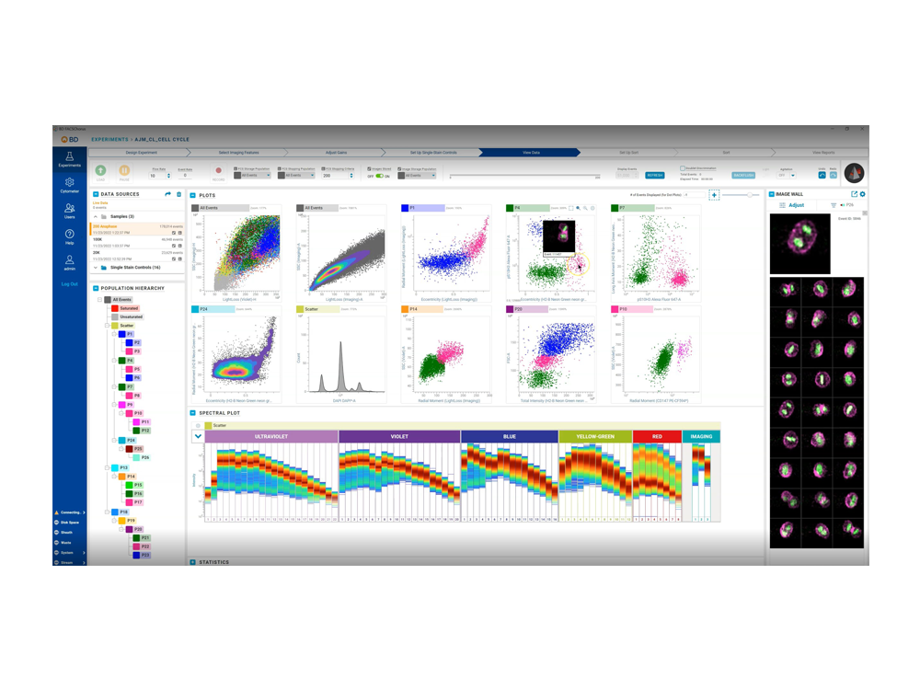Click the Waste status indicator
Image resolution: width=920 pixels, height=690 pixels.
pos(63,542)
